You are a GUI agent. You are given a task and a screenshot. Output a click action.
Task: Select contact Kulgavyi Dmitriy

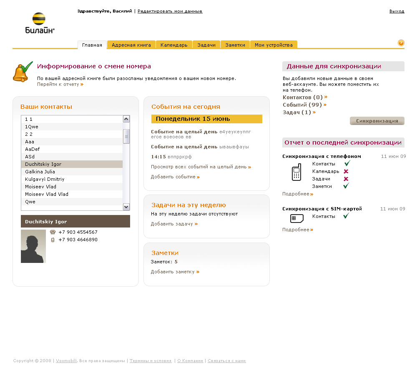pyautogui.click(x=72, y=179)
